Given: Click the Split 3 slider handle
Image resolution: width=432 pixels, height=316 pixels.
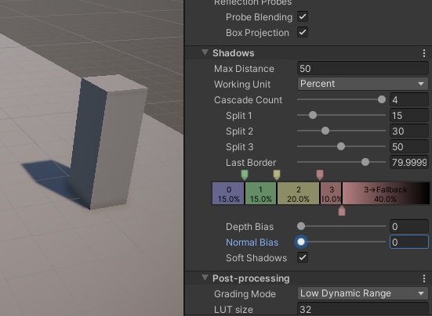Looking at the screenshot, I should (341, 146).
